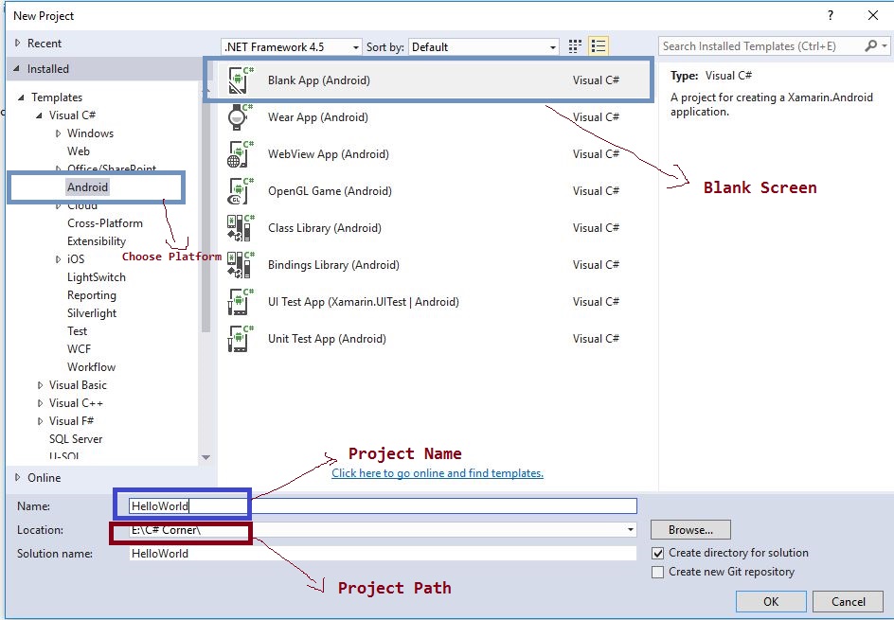This screenshot has height=620, width=894.
Task: Open the .NET Framework 4.5 dropdown
Action: tap(292, 46)
